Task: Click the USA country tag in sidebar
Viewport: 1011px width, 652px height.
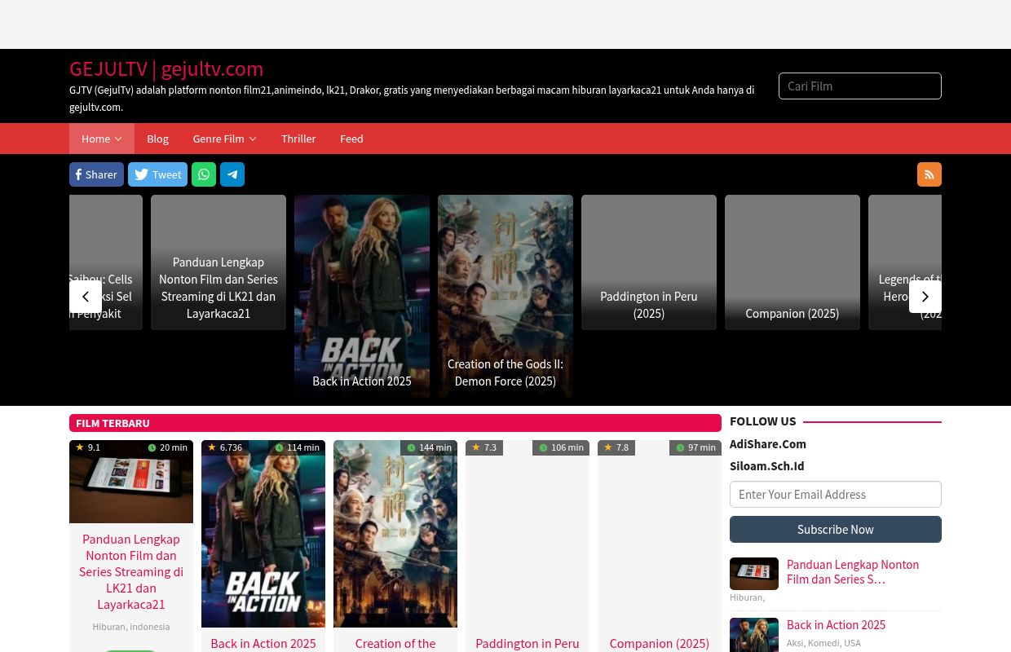Action: [852, 643]
